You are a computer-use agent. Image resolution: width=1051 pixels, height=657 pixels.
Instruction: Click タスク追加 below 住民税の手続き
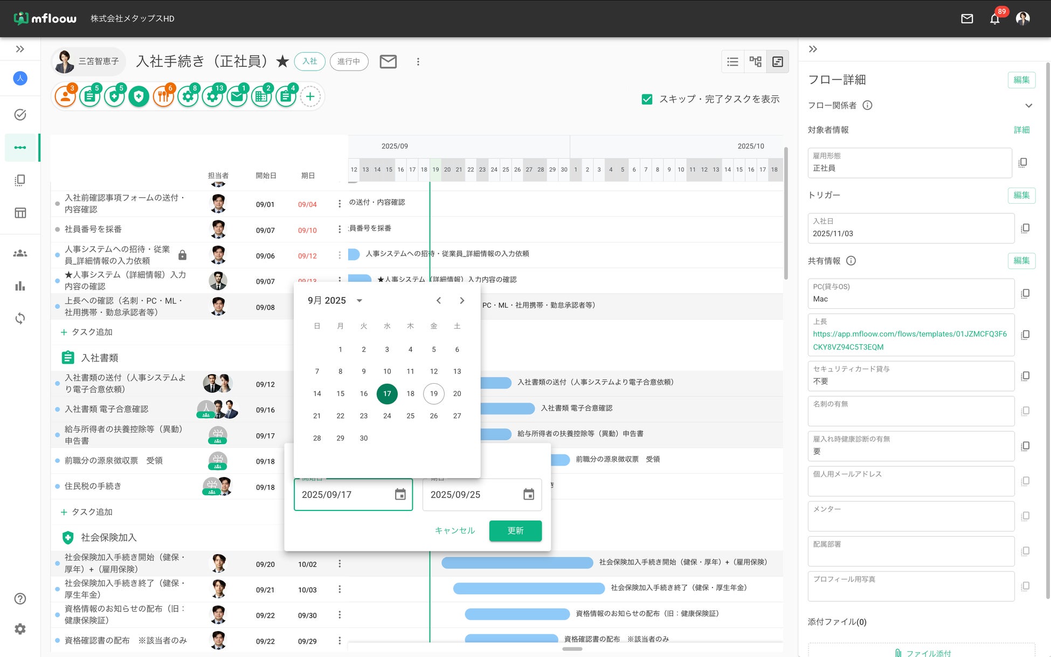pos(87,512)
